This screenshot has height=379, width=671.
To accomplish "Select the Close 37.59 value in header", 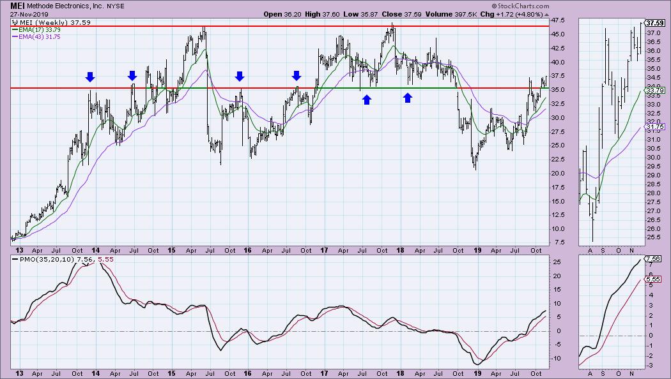I will 401,14.
